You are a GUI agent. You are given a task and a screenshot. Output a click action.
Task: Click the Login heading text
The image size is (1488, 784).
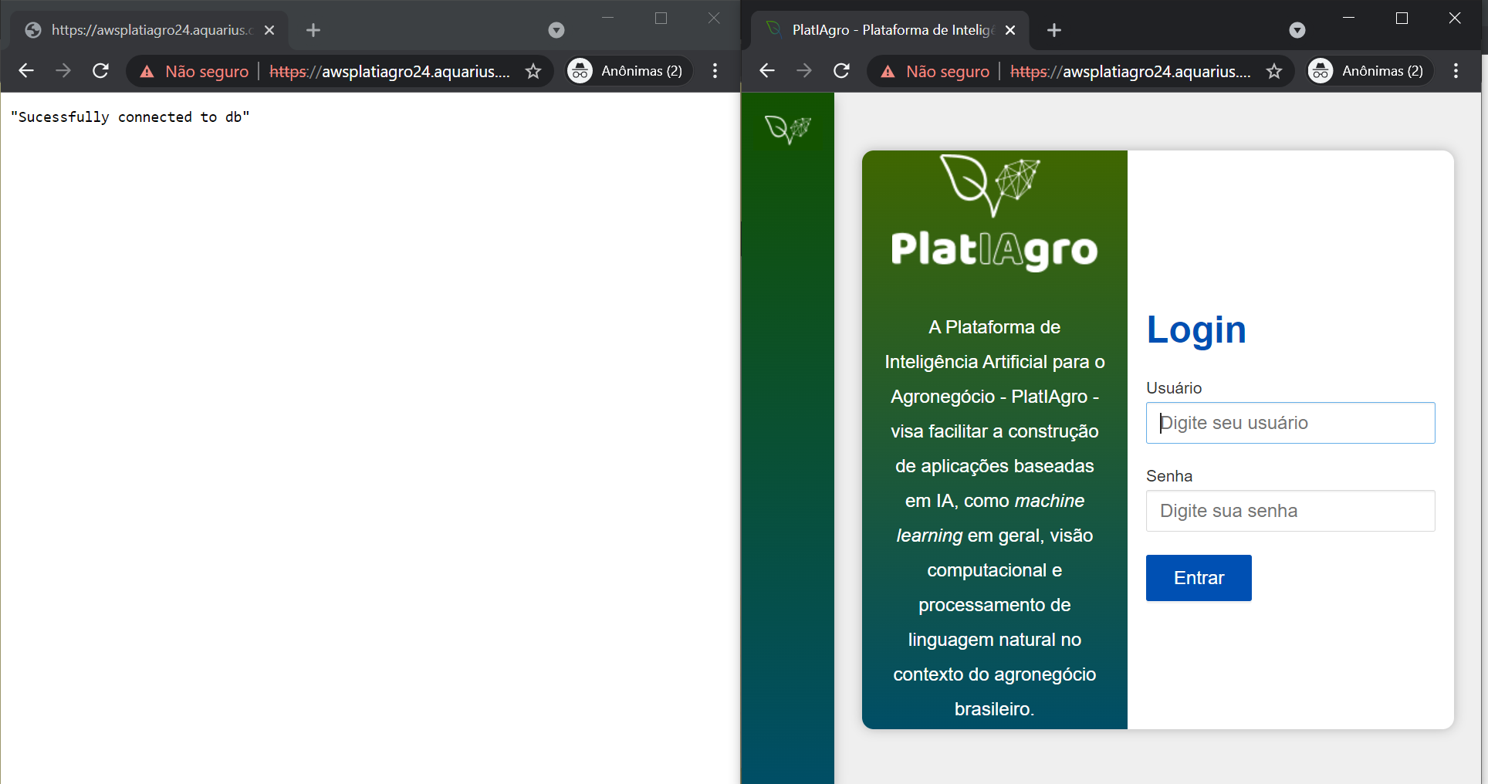pos(1196,330)
